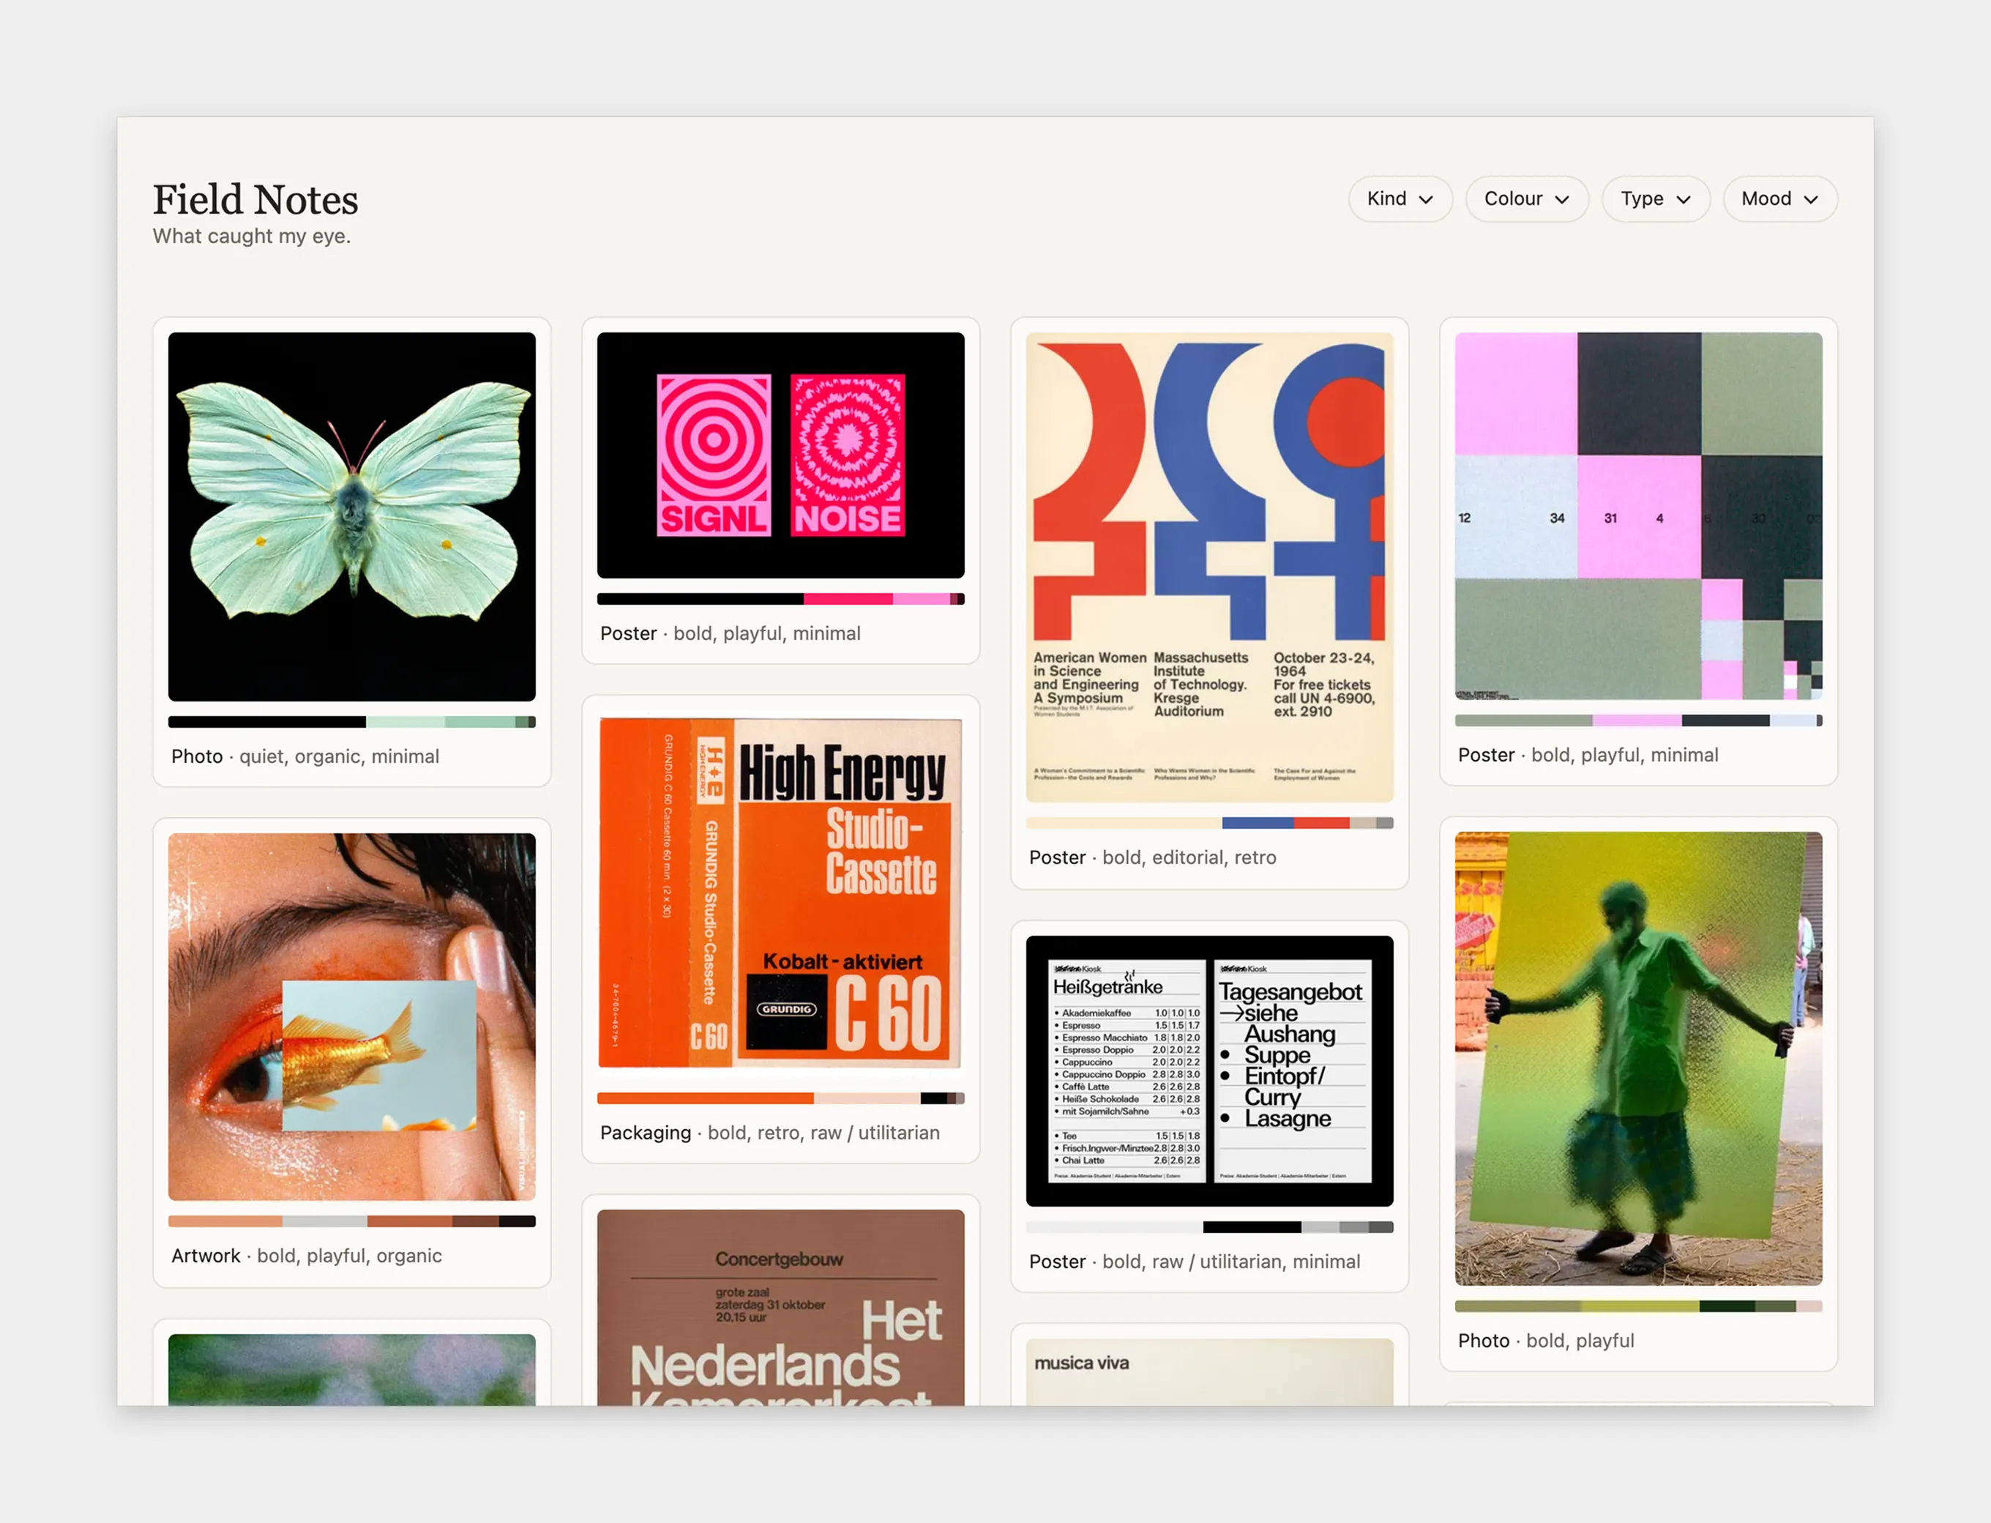
Task: Click the butterfly photo colour palette bar
Action: point(351,722)
